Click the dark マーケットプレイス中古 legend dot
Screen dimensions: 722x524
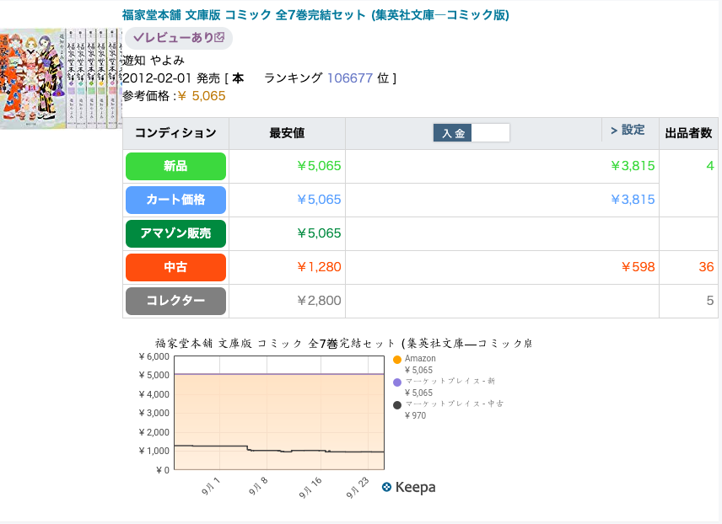click(x=397, y=405)
